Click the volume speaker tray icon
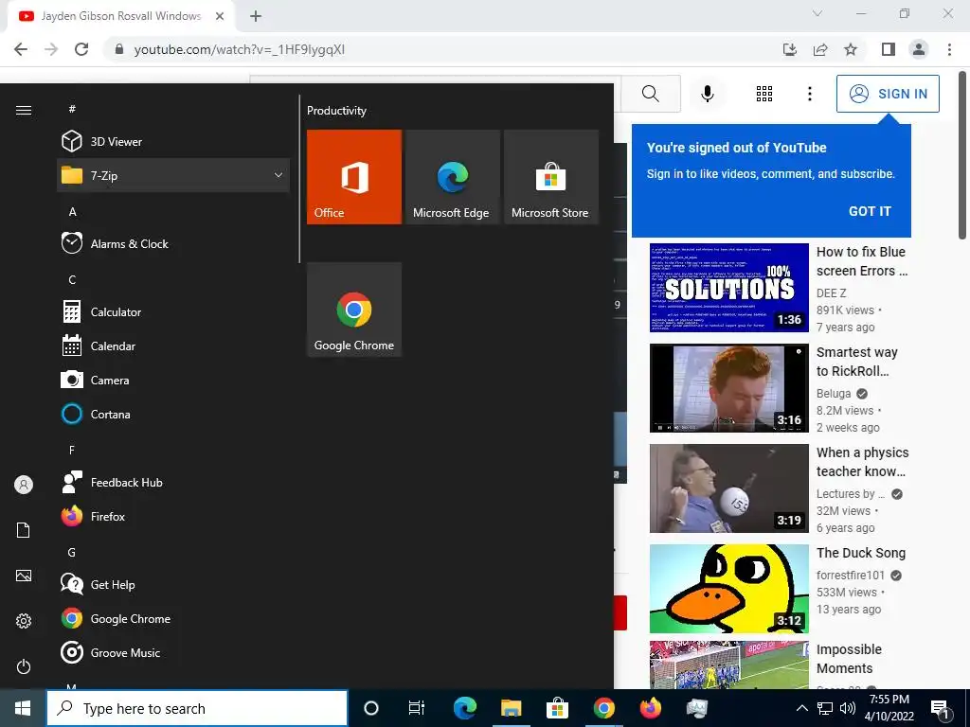 (x=848, y=708)
